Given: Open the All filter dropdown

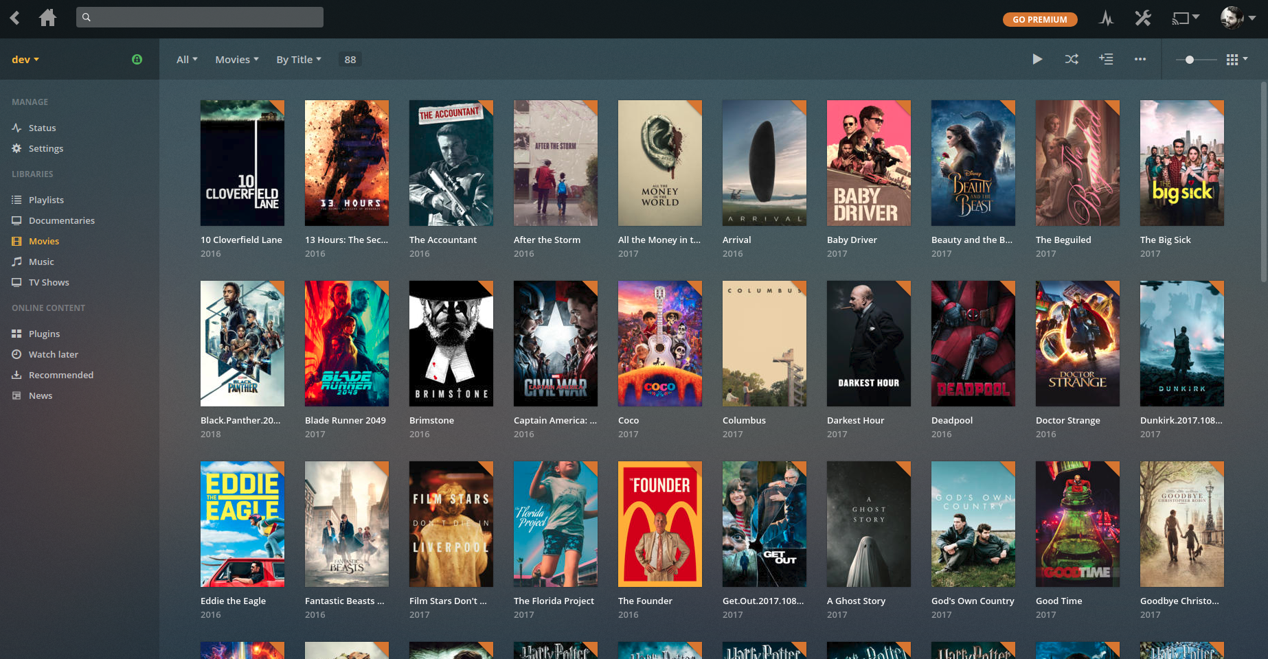Looking at the screenshot, I should [x=187, y=60].
